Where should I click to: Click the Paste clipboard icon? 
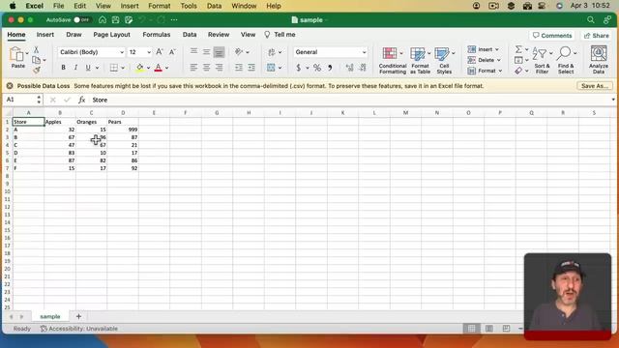tap(16, 54)
